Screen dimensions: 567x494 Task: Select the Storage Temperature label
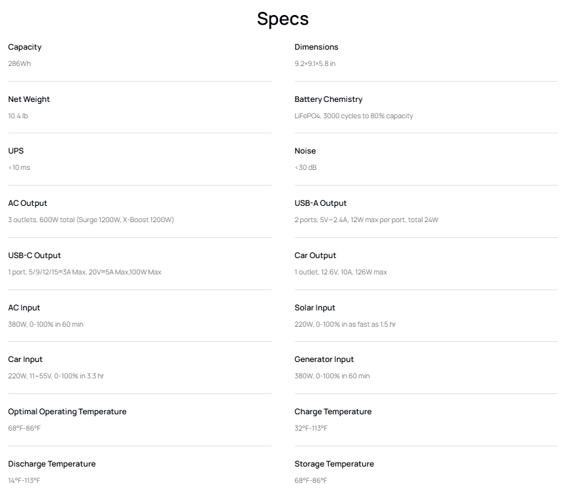click(x=334, y=464)
